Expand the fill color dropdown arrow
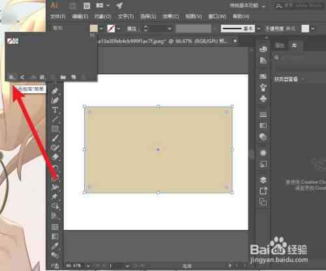 click(101, 29)
